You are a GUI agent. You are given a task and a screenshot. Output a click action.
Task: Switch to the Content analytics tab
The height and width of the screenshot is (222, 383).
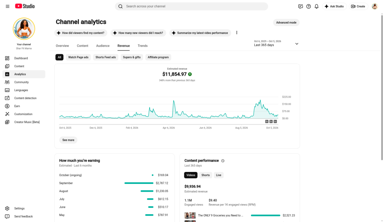point(83,46)
